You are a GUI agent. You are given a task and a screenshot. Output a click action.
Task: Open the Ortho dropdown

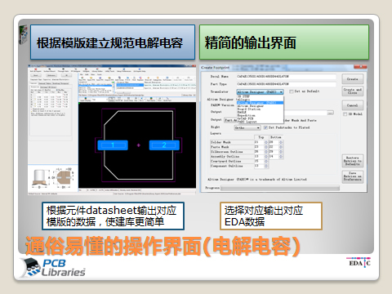(x=247, y=127)
